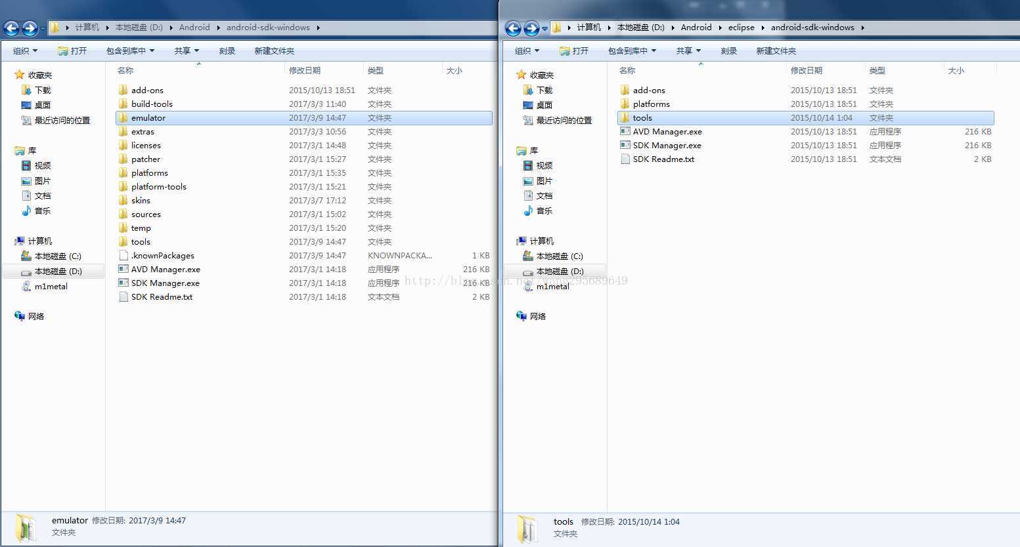1020x547 pixels.
Task: Open history dropdown beside left window nav arrows
Action: [x=43, y=29]
